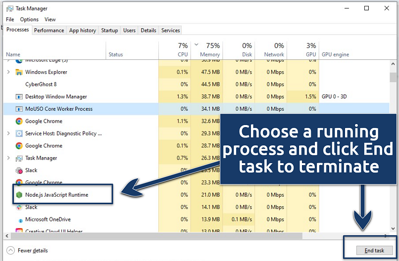The height and width of the screenshot is (261, 399).
Task: Select the Desktop Window Manager icon
Action: [19, 97]
